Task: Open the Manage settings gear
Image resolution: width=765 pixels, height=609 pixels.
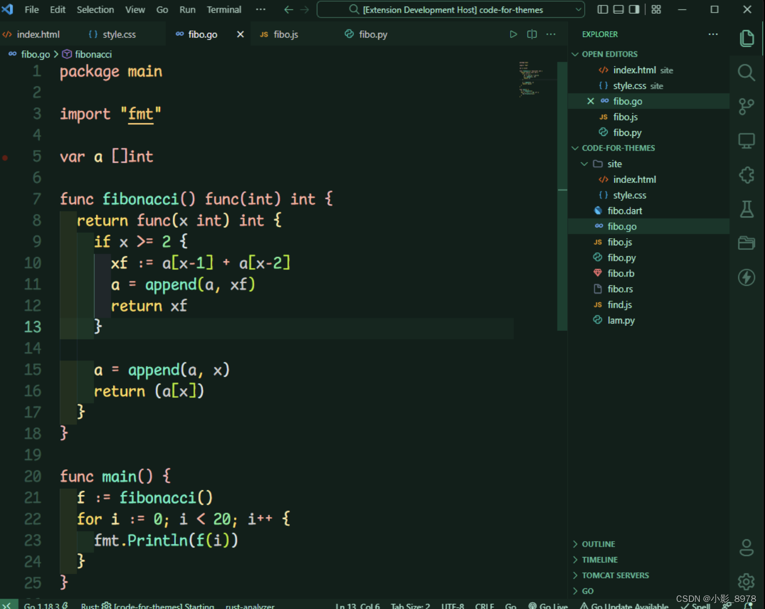Action: coord(746,582)
